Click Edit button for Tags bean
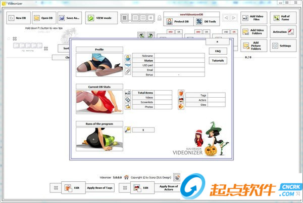The image size is (303, 203). [x=73, y=187]
